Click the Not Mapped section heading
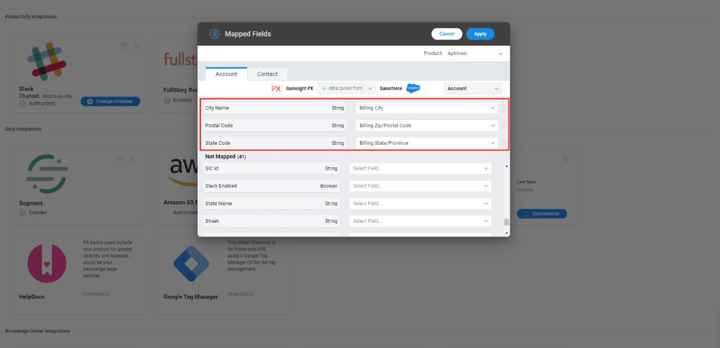Image resolution: width=720 pixels, height=348 pixels. click(x=225, y=157)
